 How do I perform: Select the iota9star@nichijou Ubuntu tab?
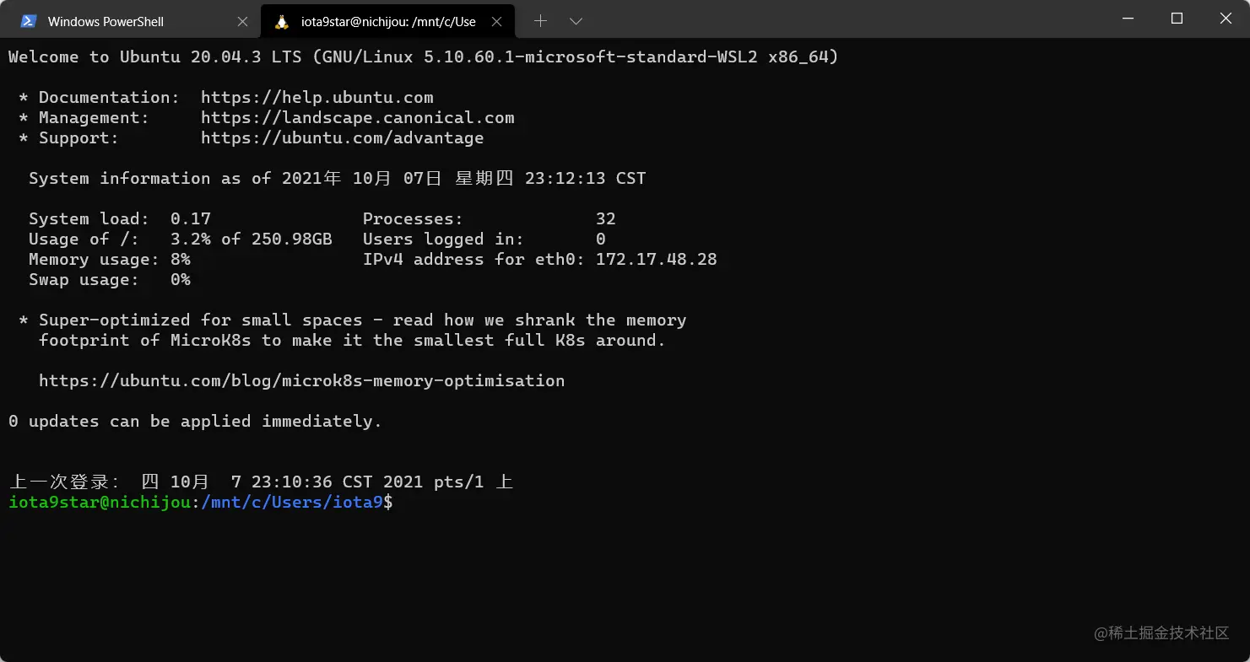click(x=388, y=21)
